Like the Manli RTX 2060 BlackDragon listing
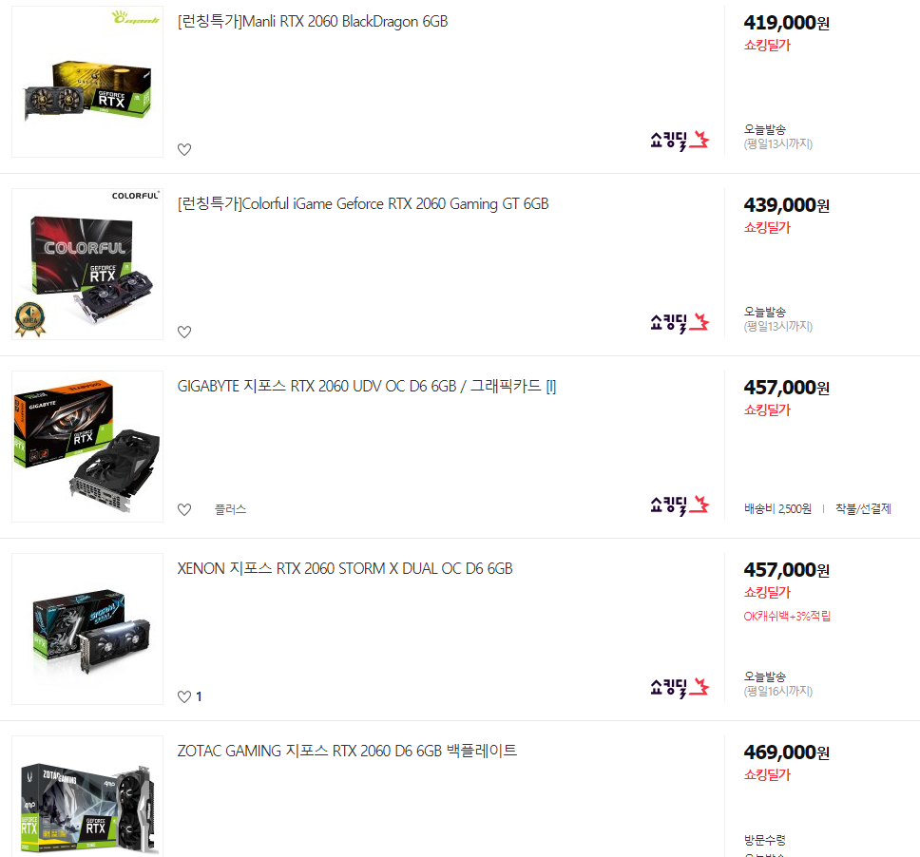This screenshot has width=920, height=857. [184, 149]
